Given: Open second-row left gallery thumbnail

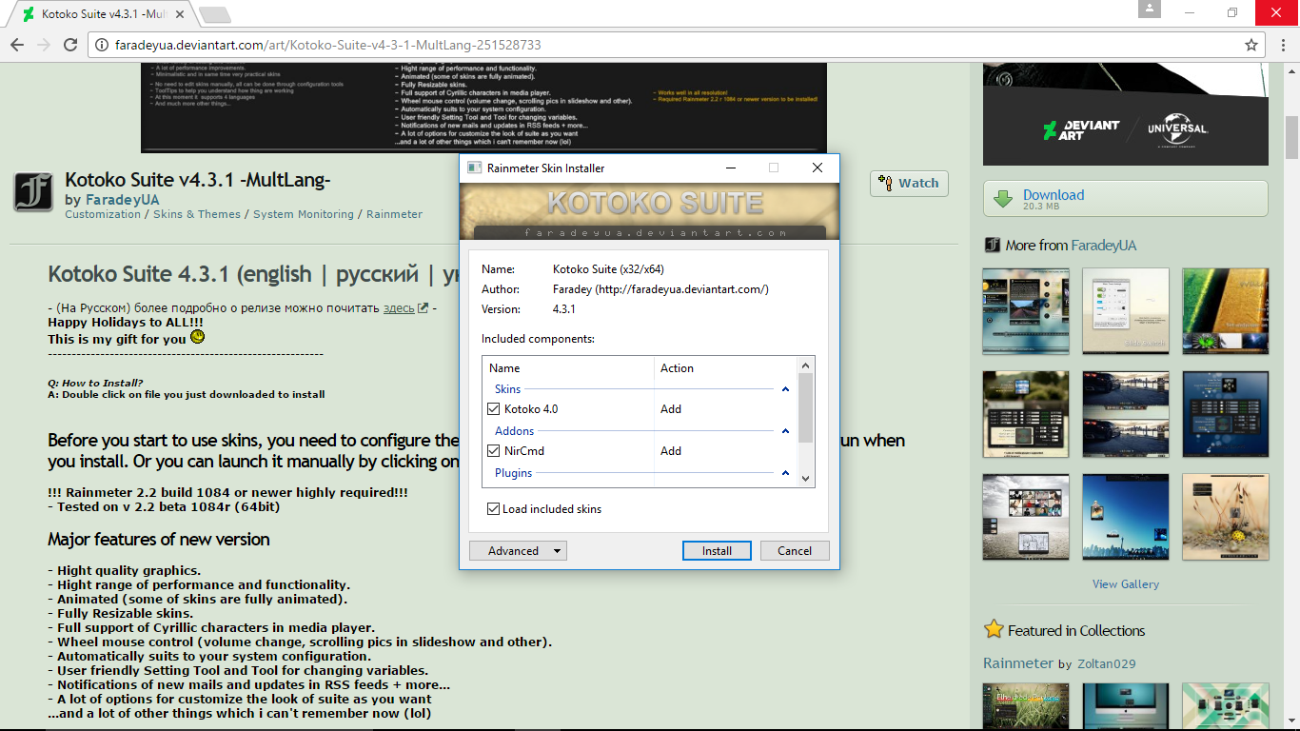Looking at the screenshot, I should tap(1026, 414).
